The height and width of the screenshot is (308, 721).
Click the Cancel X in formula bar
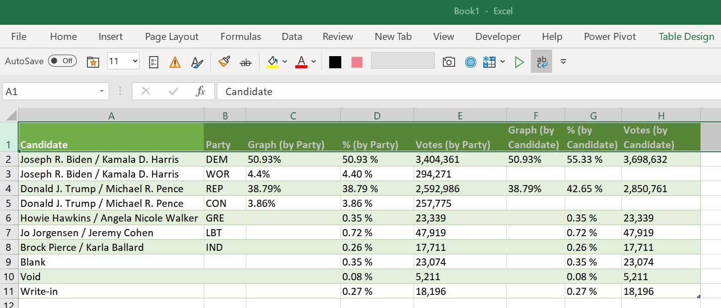pyautogui.click(x=146, y=92)
